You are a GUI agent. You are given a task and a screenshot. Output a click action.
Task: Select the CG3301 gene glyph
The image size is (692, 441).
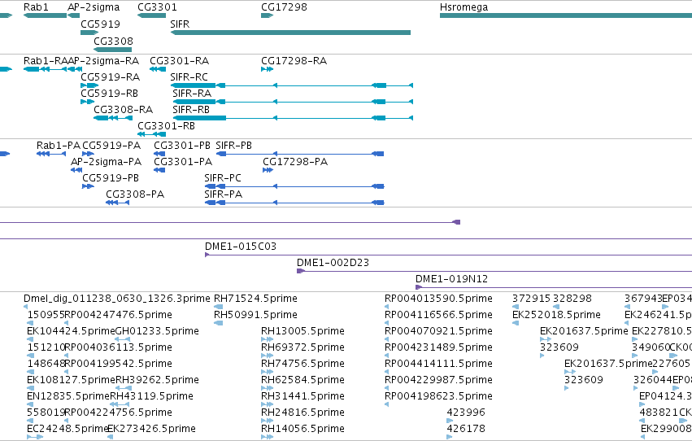tap(152, 15)
